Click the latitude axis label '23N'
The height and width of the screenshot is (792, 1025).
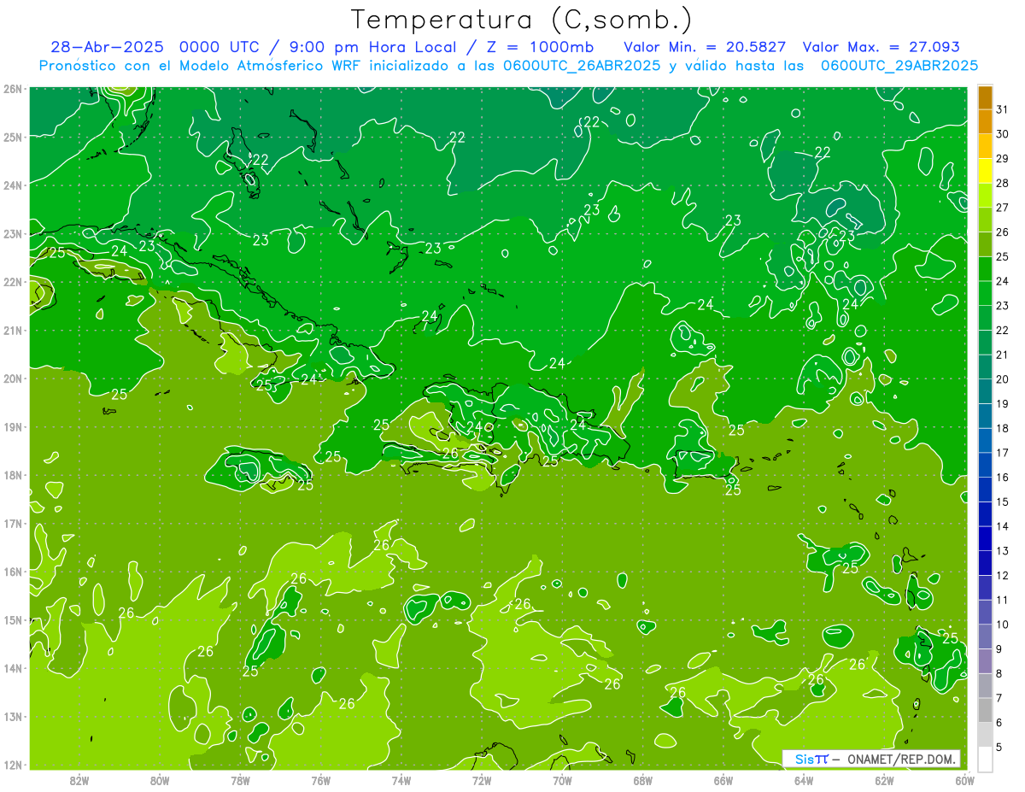tap(13, 233)
